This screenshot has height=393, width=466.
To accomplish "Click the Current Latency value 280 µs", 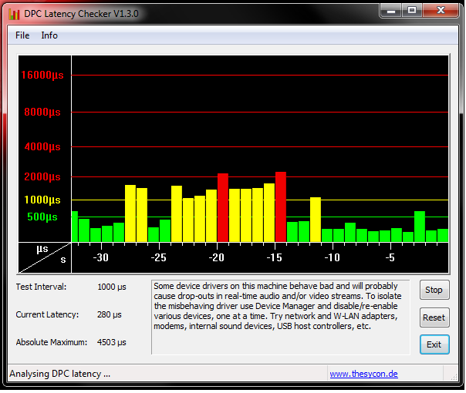I will pyautogui.click(x=110, y=314).
